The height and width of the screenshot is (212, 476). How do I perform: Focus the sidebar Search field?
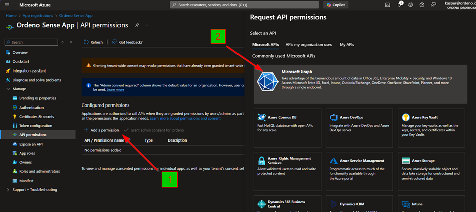tap(31, 42)
